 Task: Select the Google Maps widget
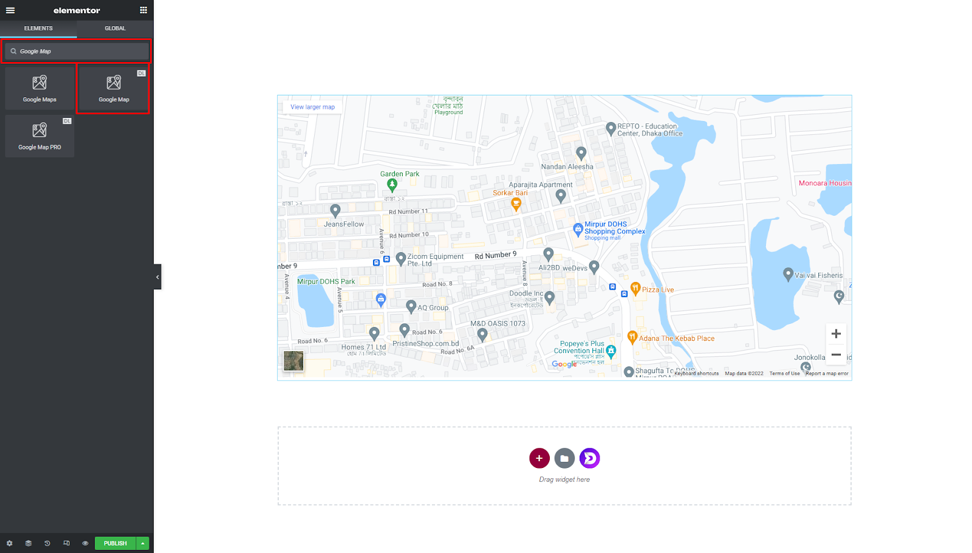point(39,89)
